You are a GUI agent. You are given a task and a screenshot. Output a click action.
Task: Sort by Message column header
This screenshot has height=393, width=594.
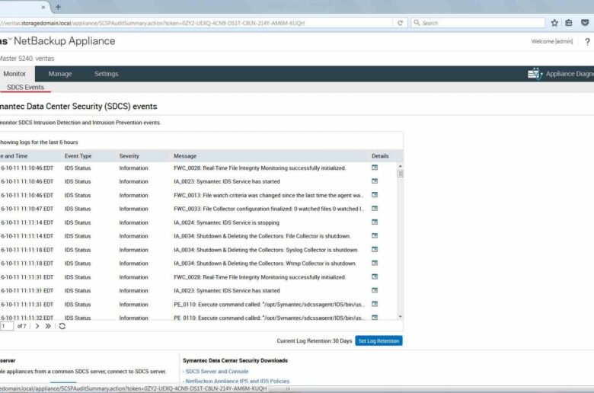point(185,156)
